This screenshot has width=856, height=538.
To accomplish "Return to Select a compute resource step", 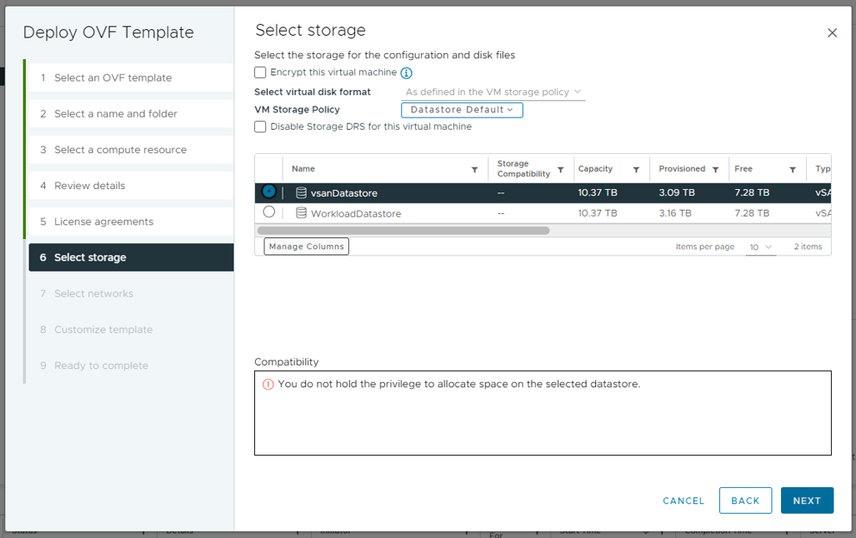I will pos(120,150).
